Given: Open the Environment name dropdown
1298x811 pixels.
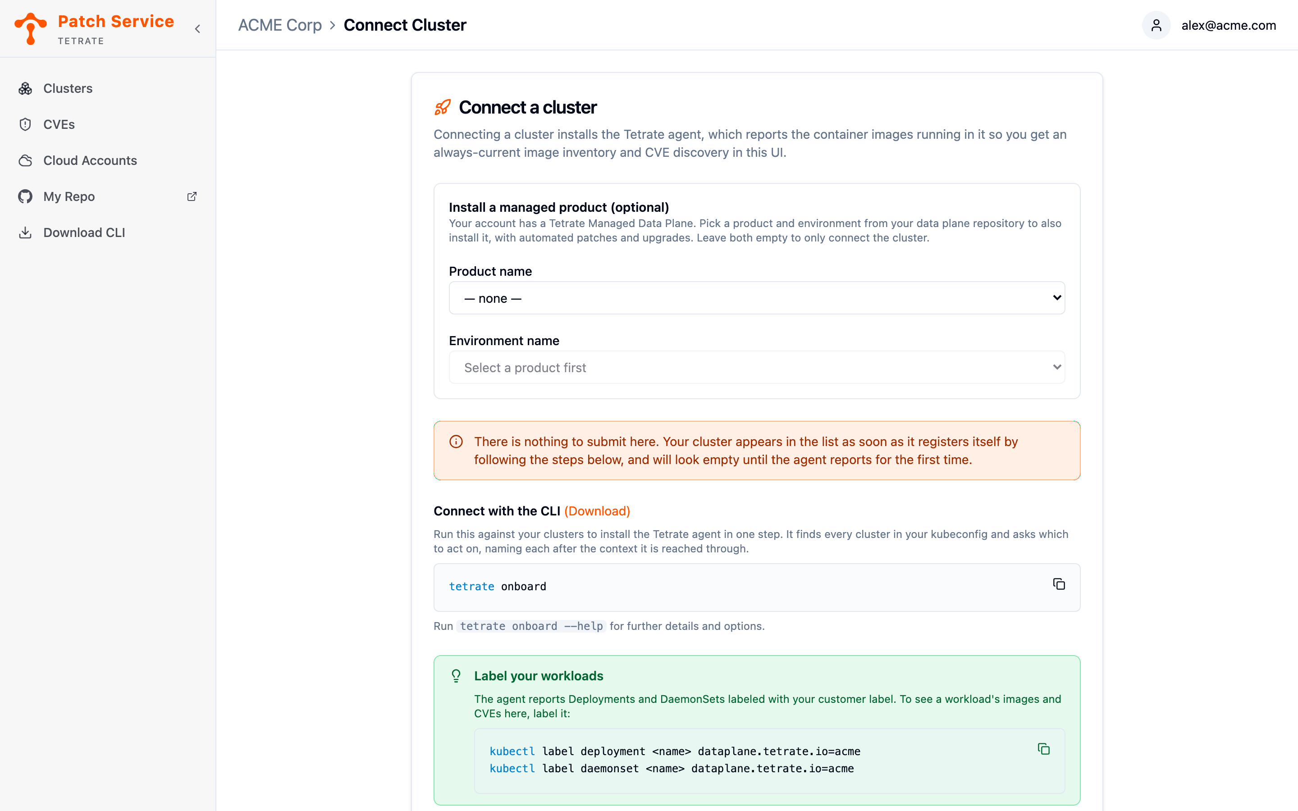Looking at the screenshot, I should 757,367.
